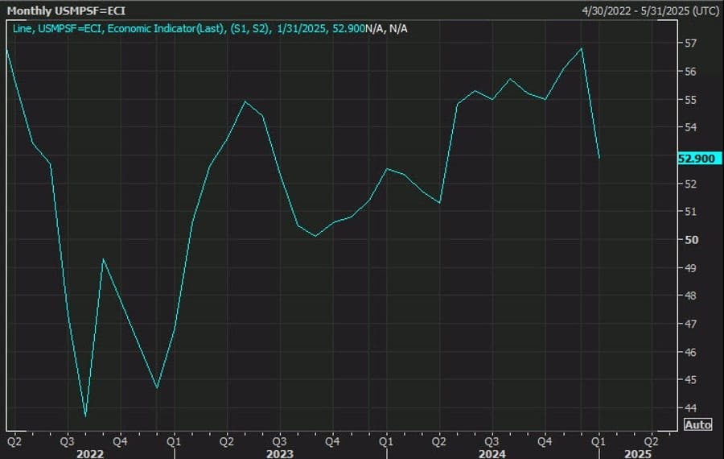Click the 52.900 last value label

[x=697, y=159]
